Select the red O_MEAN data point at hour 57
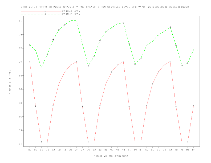The image size is (211, 163). coord(141,142)
